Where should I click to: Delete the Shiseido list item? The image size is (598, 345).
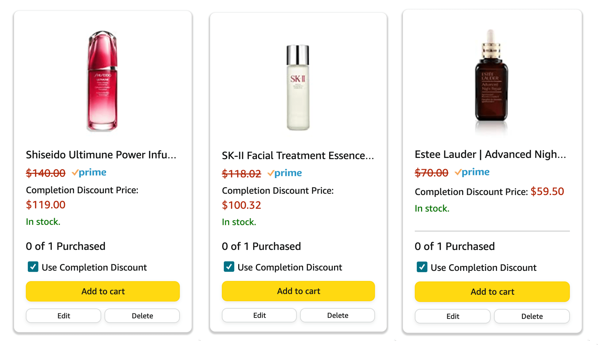tap(142, 315)
